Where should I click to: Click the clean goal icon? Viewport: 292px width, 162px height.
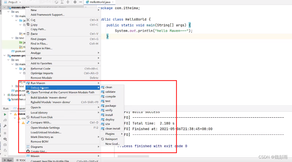[x=103, y=87]
